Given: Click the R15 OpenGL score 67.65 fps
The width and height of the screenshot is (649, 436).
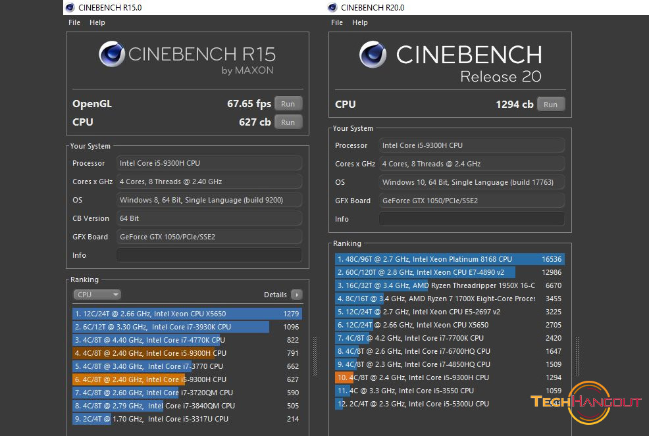Looking at the screenshot, I should coord(249,104).
